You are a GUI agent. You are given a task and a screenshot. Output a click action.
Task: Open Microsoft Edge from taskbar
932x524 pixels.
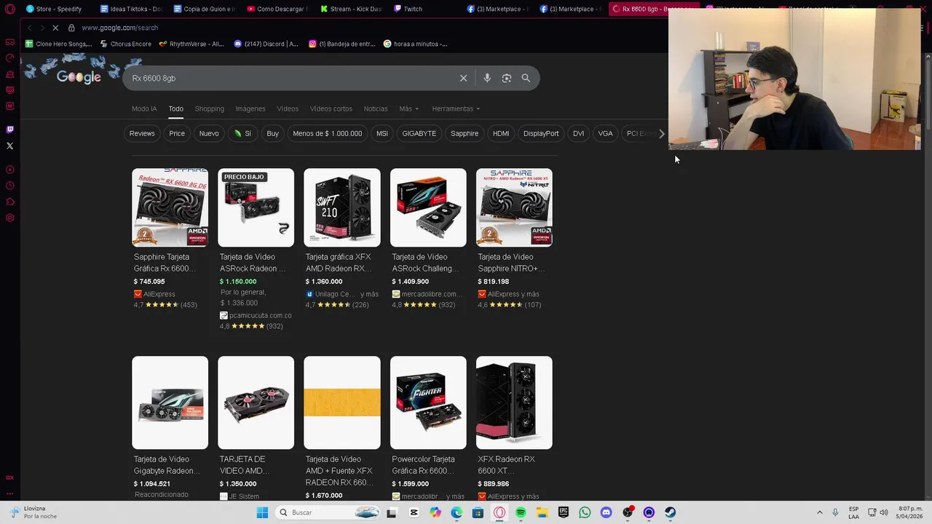[457, 512]
